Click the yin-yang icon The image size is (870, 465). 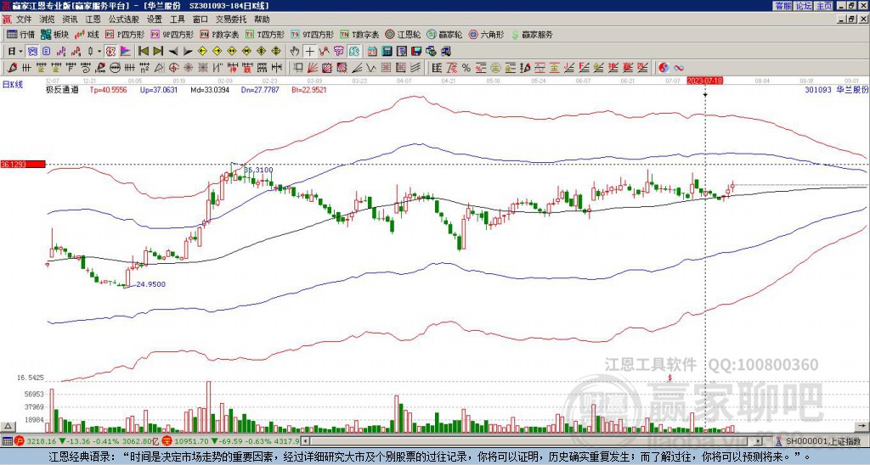coord(664,68)
